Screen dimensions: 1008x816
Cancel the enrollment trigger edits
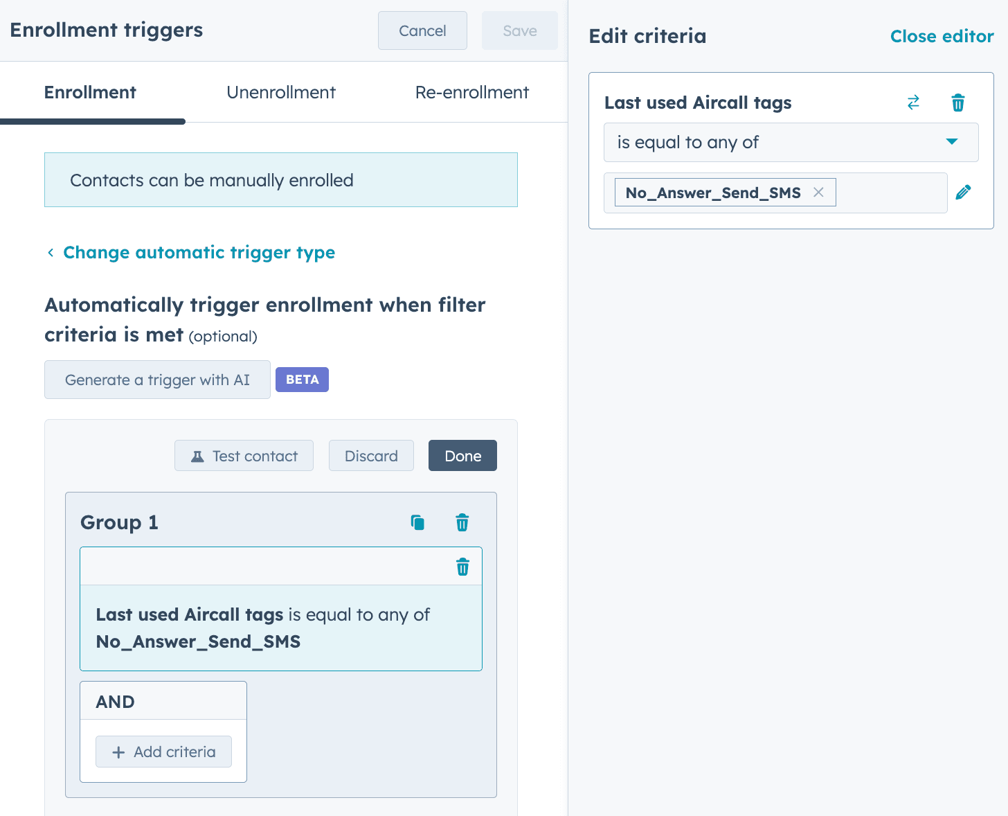[422, 30]
